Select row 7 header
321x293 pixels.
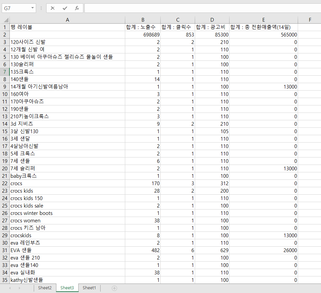click(5, 72)
